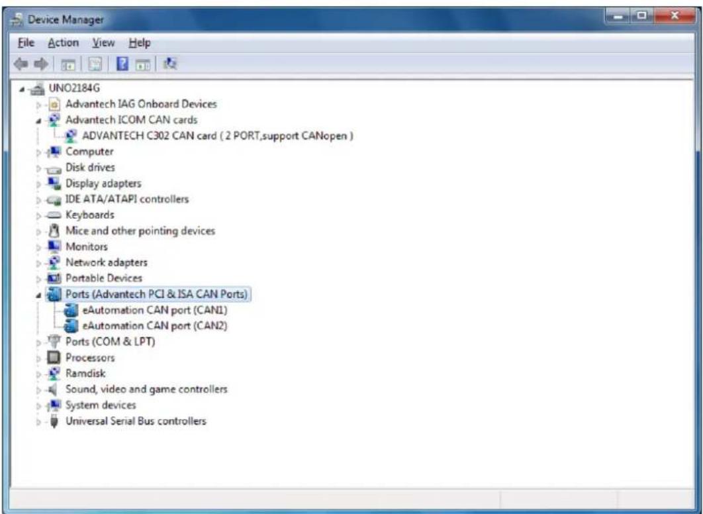Collapse Advantech ICOM CAN cards node
The image size is (703, 514).
click(x=38, y=121)
